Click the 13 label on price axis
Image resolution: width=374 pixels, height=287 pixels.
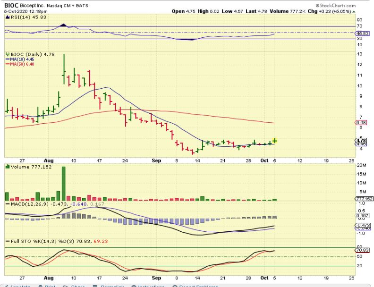click(x=360, y=54)
